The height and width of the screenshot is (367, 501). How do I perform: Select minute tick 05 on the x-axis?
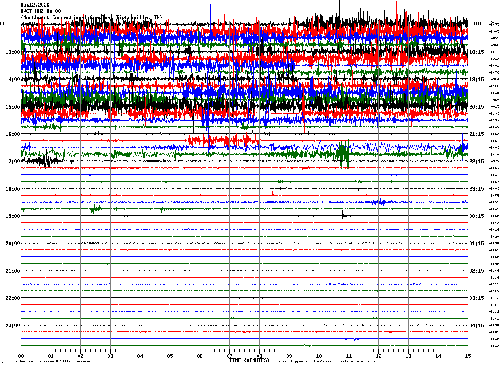[170, 356]
